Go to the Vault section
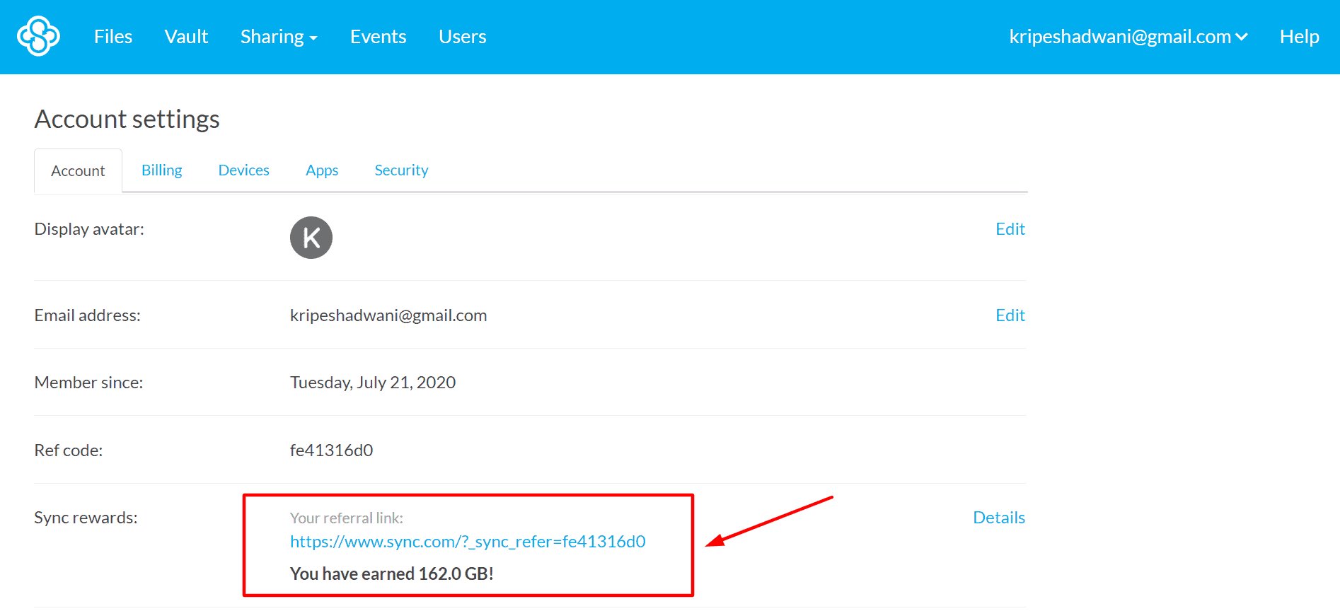 [186, 37]
